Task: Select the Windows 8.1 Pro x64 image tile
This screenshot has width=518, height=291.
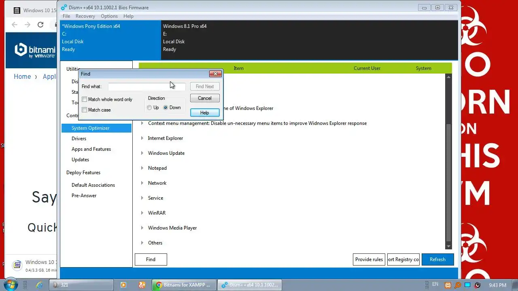Action: point(310,40)
